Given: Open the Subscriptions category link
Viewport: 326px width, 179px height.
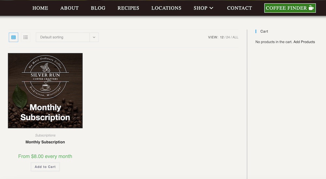Looking at the screenshot, I should point(45,135).
